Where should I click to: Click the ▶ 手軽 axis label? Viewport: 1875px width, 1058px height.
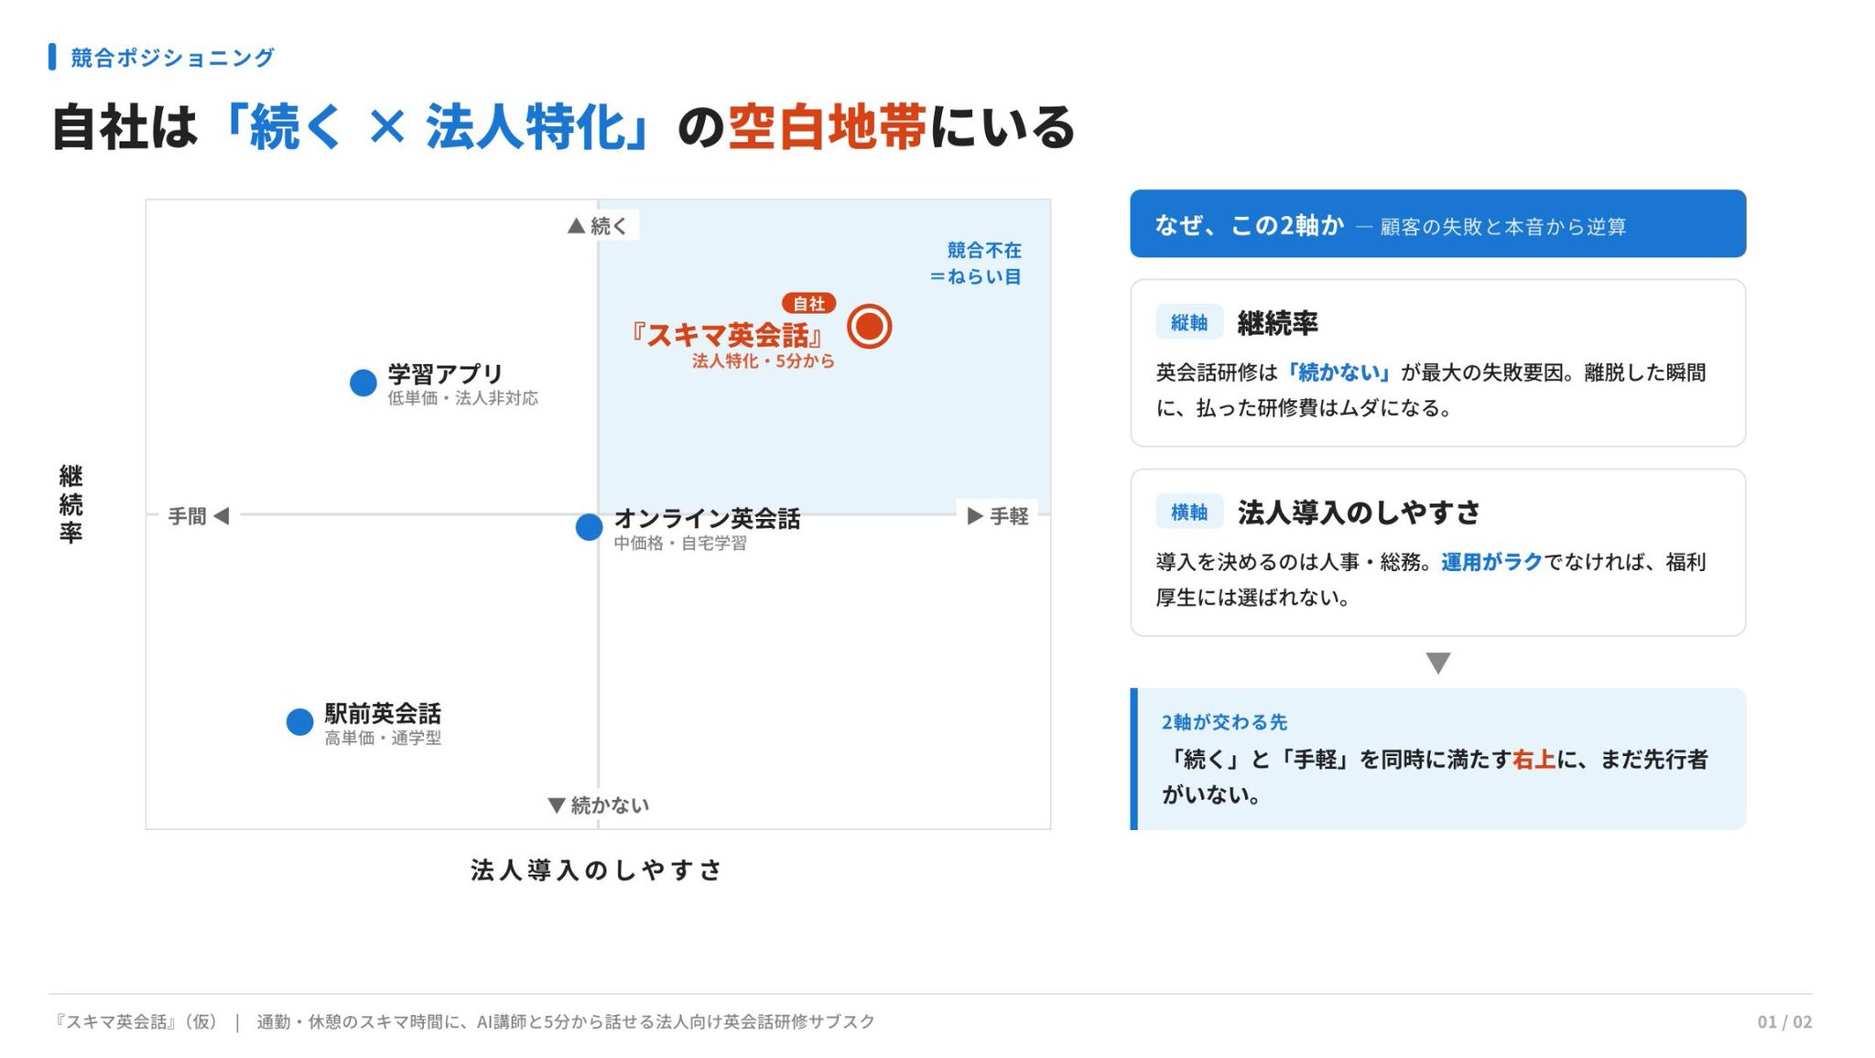click(998, 516)
